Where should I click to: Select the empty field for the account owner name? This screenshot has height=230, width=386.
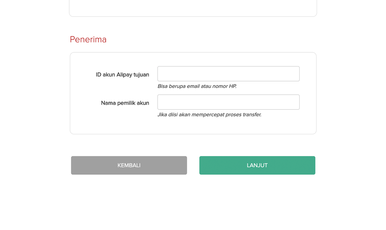[228, 102]
